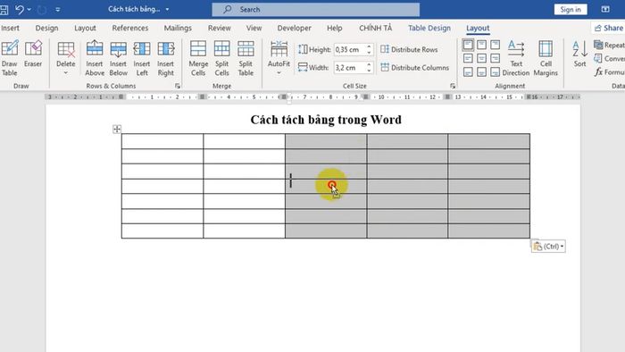The image size is (625, 352).
Task: Click Distribute Columns
Action: tap(415, 67)
